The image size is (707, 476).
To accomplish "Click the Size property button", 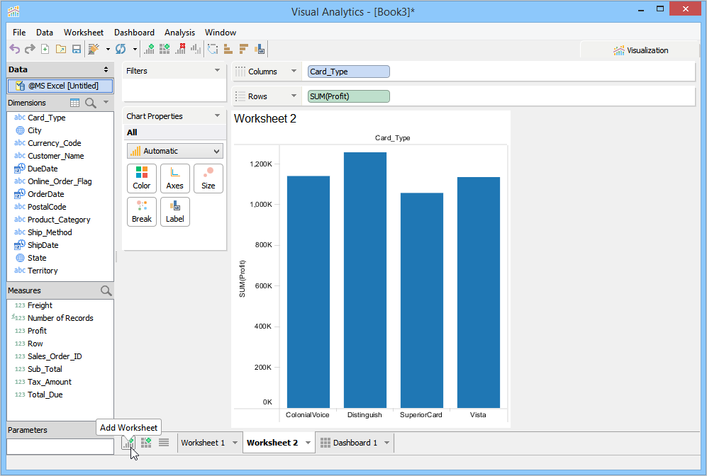I will coord(208,178).
